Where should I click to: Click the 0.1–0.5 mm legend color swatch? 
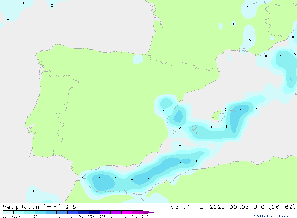(8, 212)
